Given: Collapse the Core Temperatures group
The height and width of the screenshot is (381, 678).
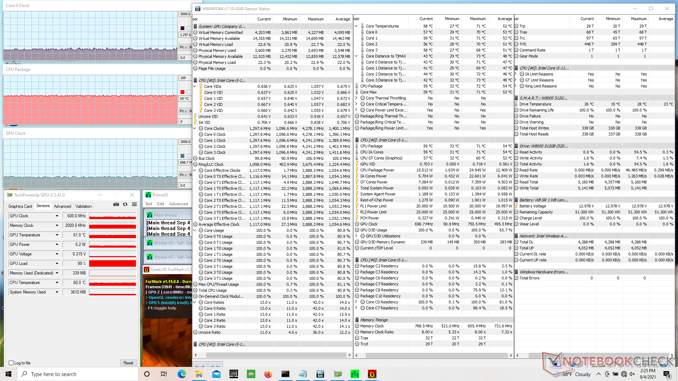Looking at the screenshot, I should click(x=356, y=26).
